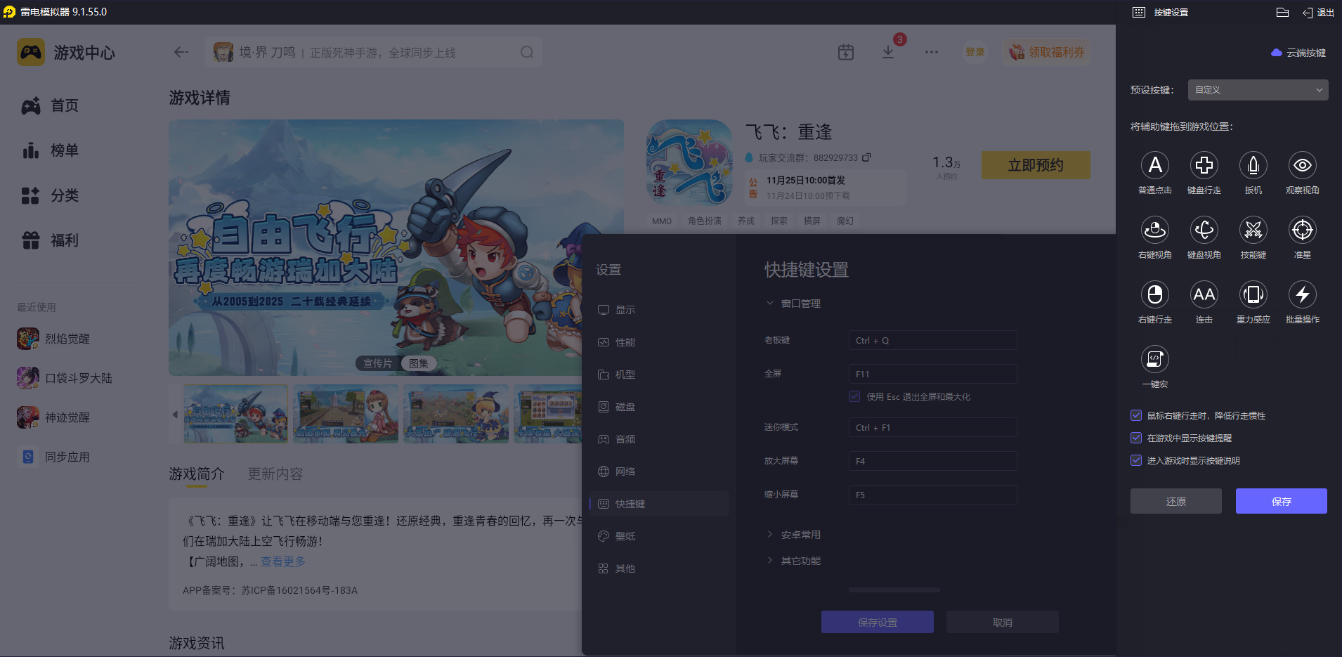Click the 查看更多 link
Screen dimensions: 1342x657
(283, 561)
